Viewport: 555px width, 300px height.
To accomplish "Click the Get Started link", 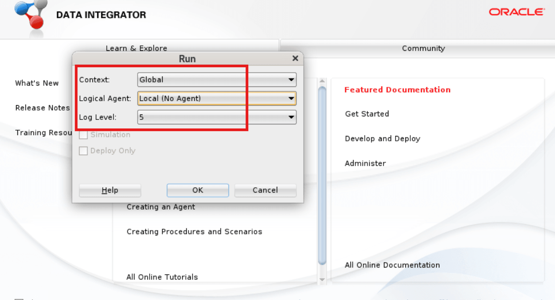I will click(367, 114).
